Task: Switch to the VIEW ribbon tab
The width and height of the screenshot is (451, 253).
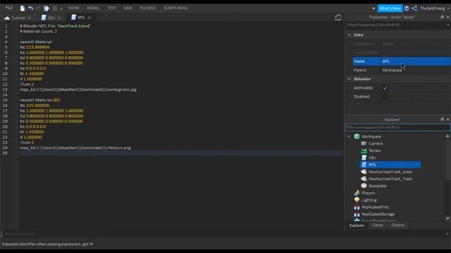Action: tap(128, 8)
